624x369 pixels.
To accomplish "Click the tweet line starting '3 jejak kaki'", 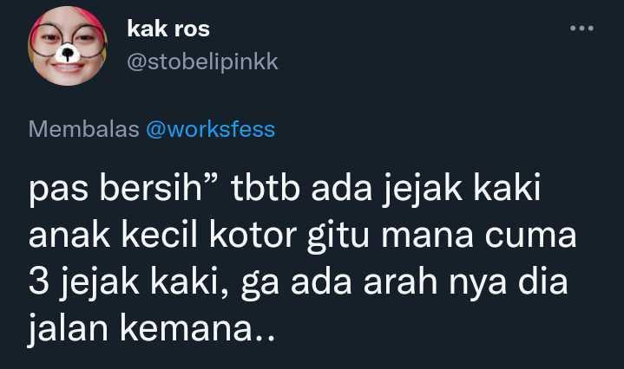I will point(298,282).
